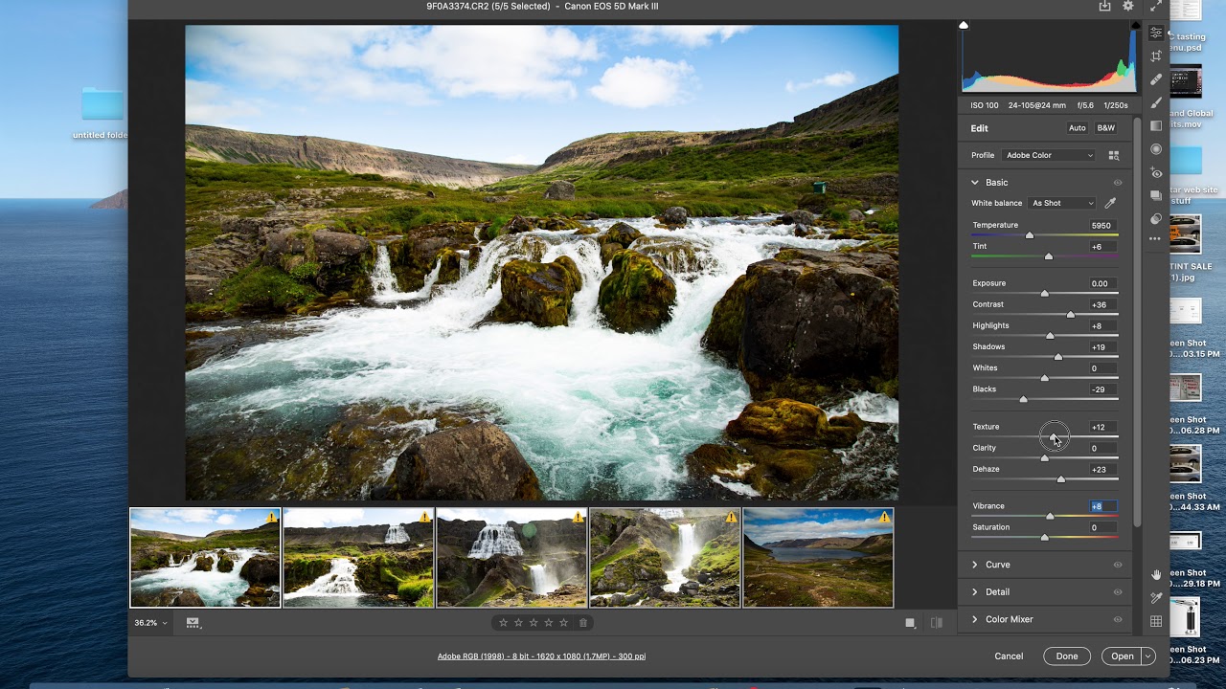Viewport: 1226px width, 689px height.
Task: Toggle B&W conversion button
Action: point(1105,128)
